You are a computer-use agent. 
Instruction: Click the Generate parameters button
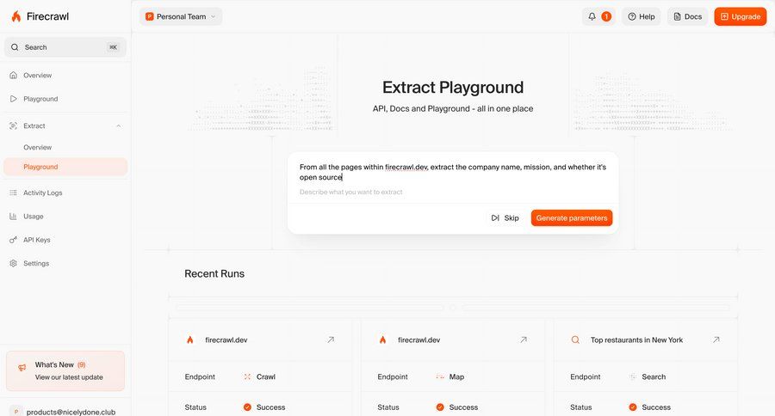point(571,218)
